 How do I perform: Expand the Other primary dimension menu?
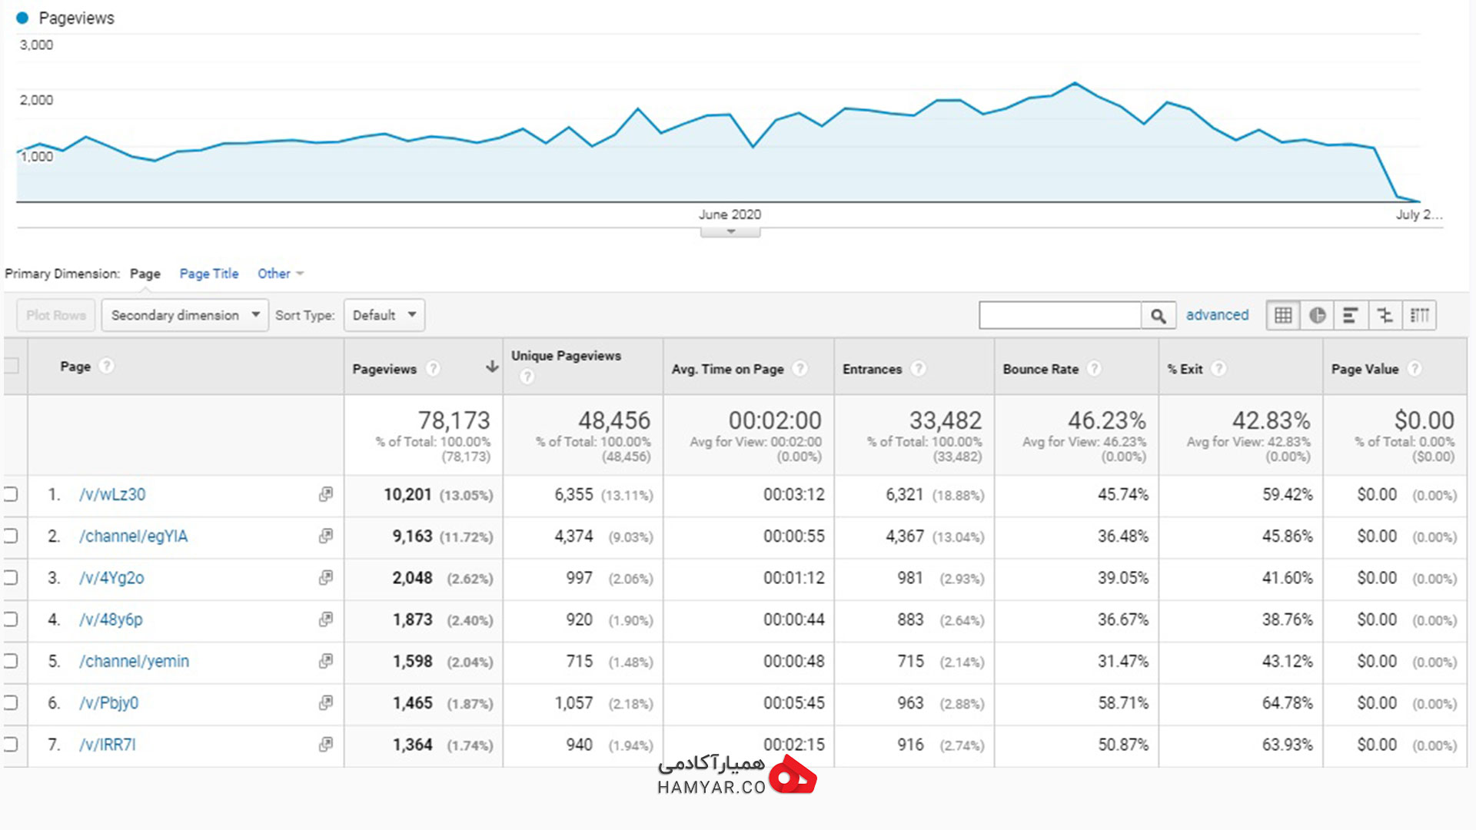pyautogui.click(x=281, y=274)
